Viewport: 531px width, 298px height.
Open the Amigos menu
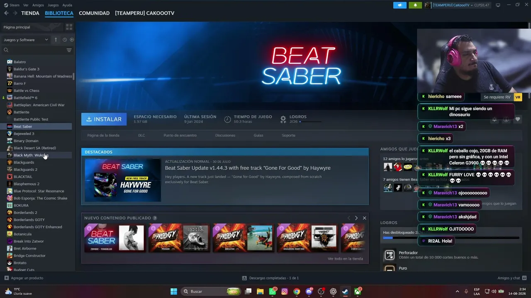[38, 5]
